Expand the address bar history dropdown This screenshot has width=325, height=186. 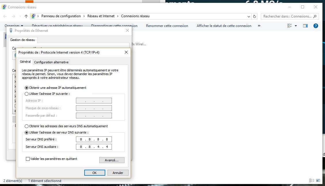coord(248,16)
